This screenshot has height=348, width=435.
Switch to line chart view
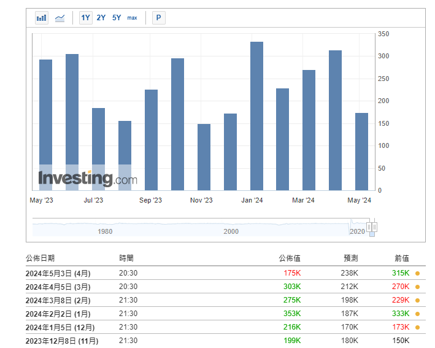[x=60, y=18]
